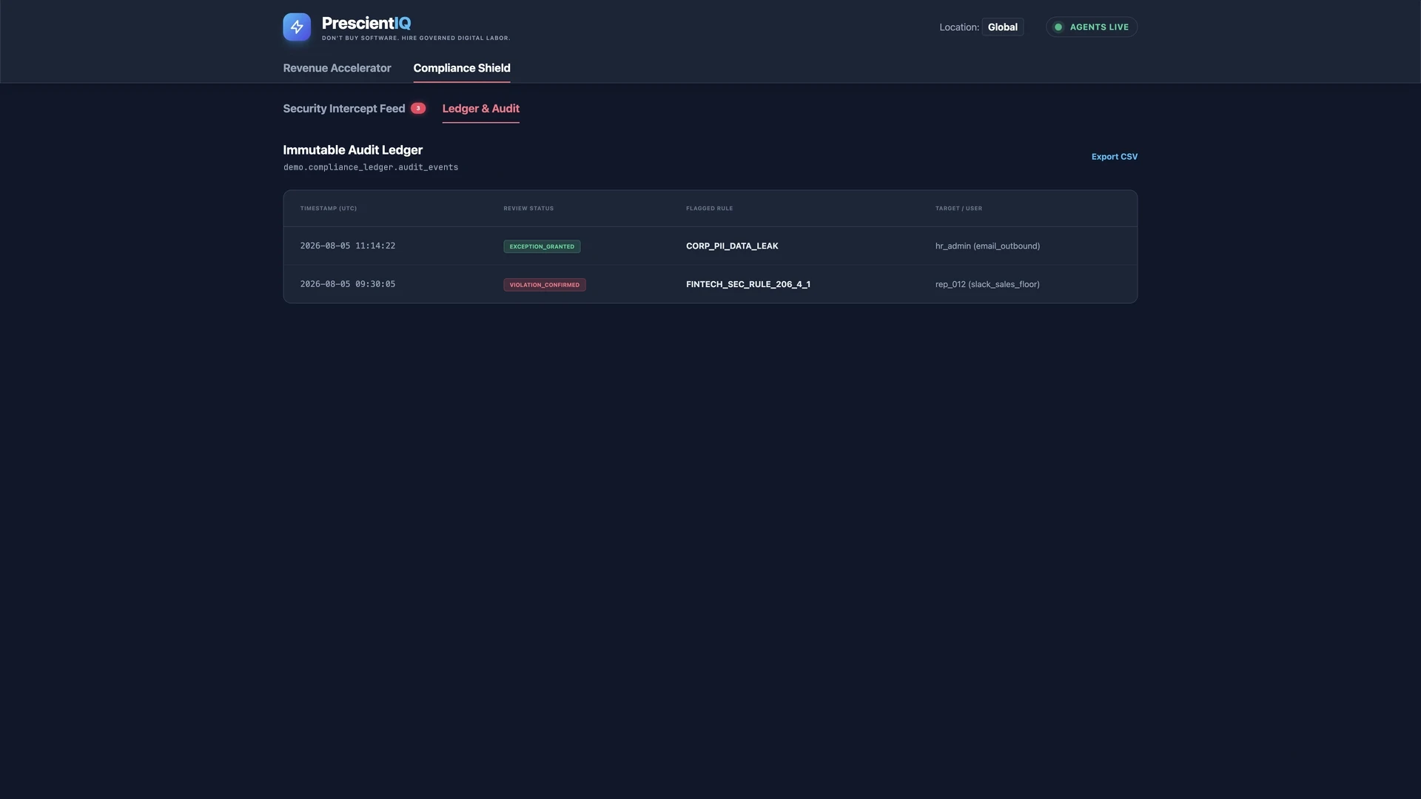Click the Location: label
Image resolution: width=1421 pixels, height=799 pixels.
pos(959,27)
